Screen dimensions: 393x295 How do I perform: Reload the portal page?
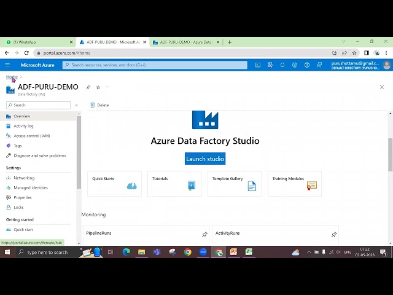click(26, 53)
